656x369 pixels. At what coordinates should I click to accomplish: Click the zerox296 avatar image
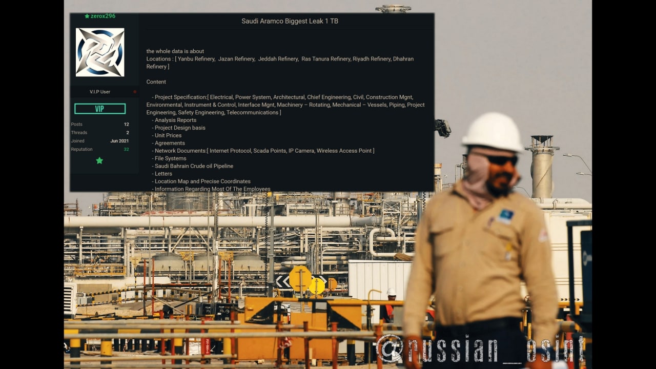point(100,52)
